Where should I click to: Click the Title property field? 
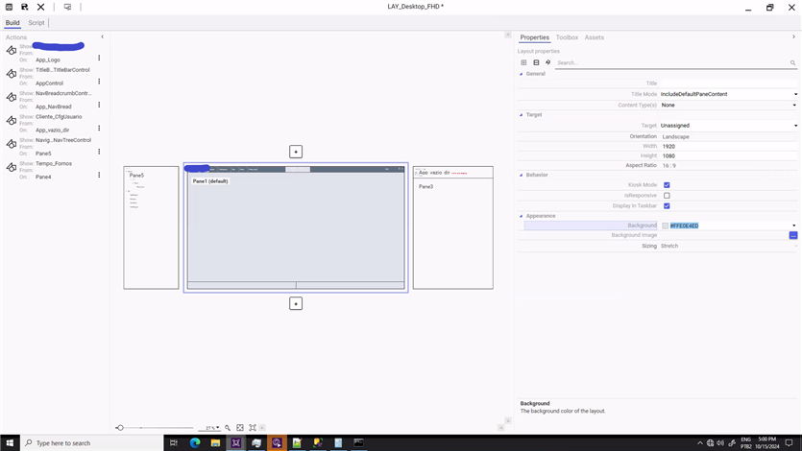728,83
